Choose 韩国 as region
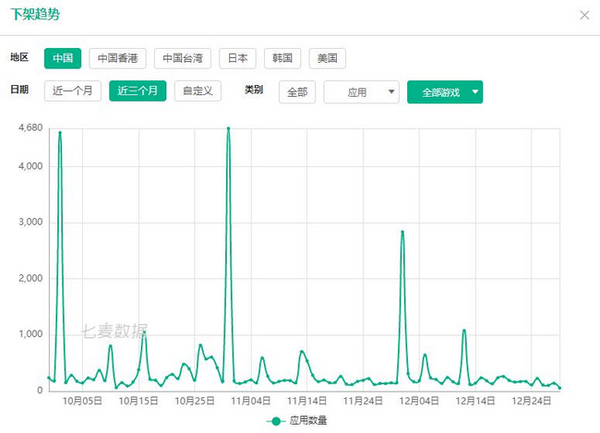Image resolution: width=600 pixels, height=433 pixels. [282, 58]
